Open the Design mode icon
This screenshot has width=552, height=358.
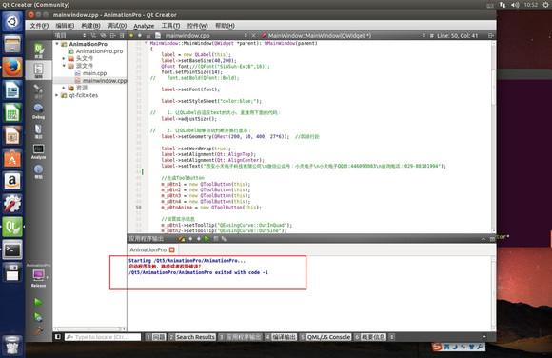[x=38, y=90]
